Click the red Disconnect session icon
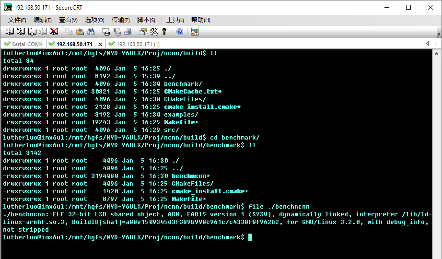Image resolution: width=442 pixels, height=259 pixels. pyautogui.click(x=54, y=32)
